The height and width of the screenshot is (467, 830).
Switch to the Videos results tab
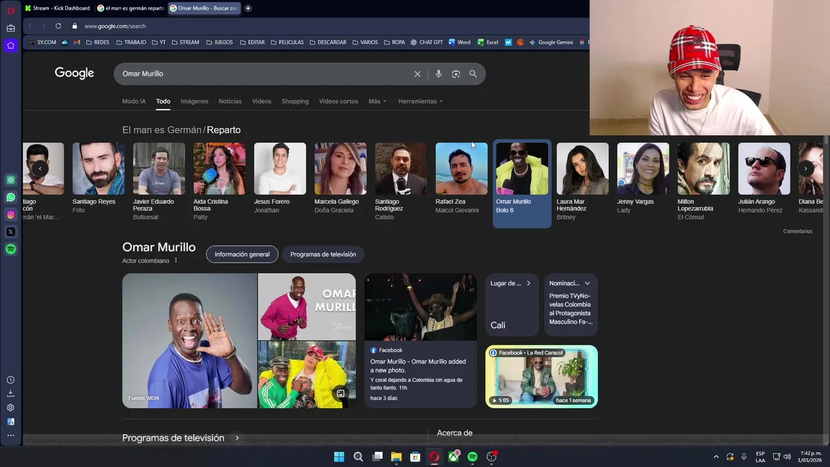[x=262, y=101]
